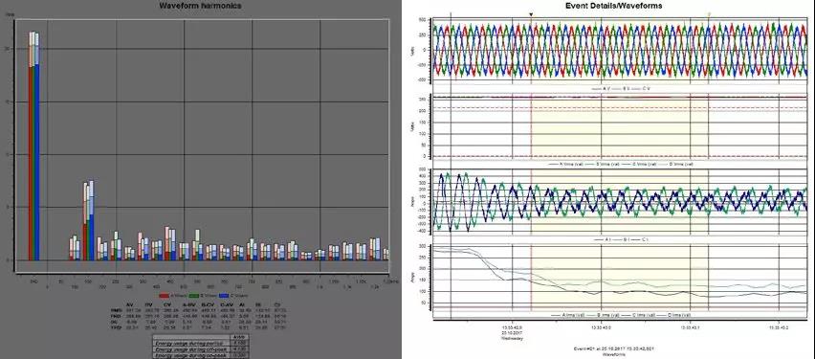Click the 'A I' current legend entry
Viewport: 815px width, 359px height.
[x=602, y=239]
